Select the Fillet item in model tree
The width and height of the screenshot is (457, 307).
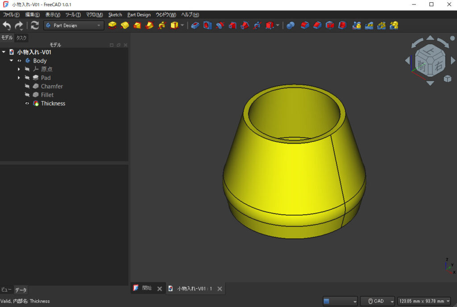click(47, 95)
